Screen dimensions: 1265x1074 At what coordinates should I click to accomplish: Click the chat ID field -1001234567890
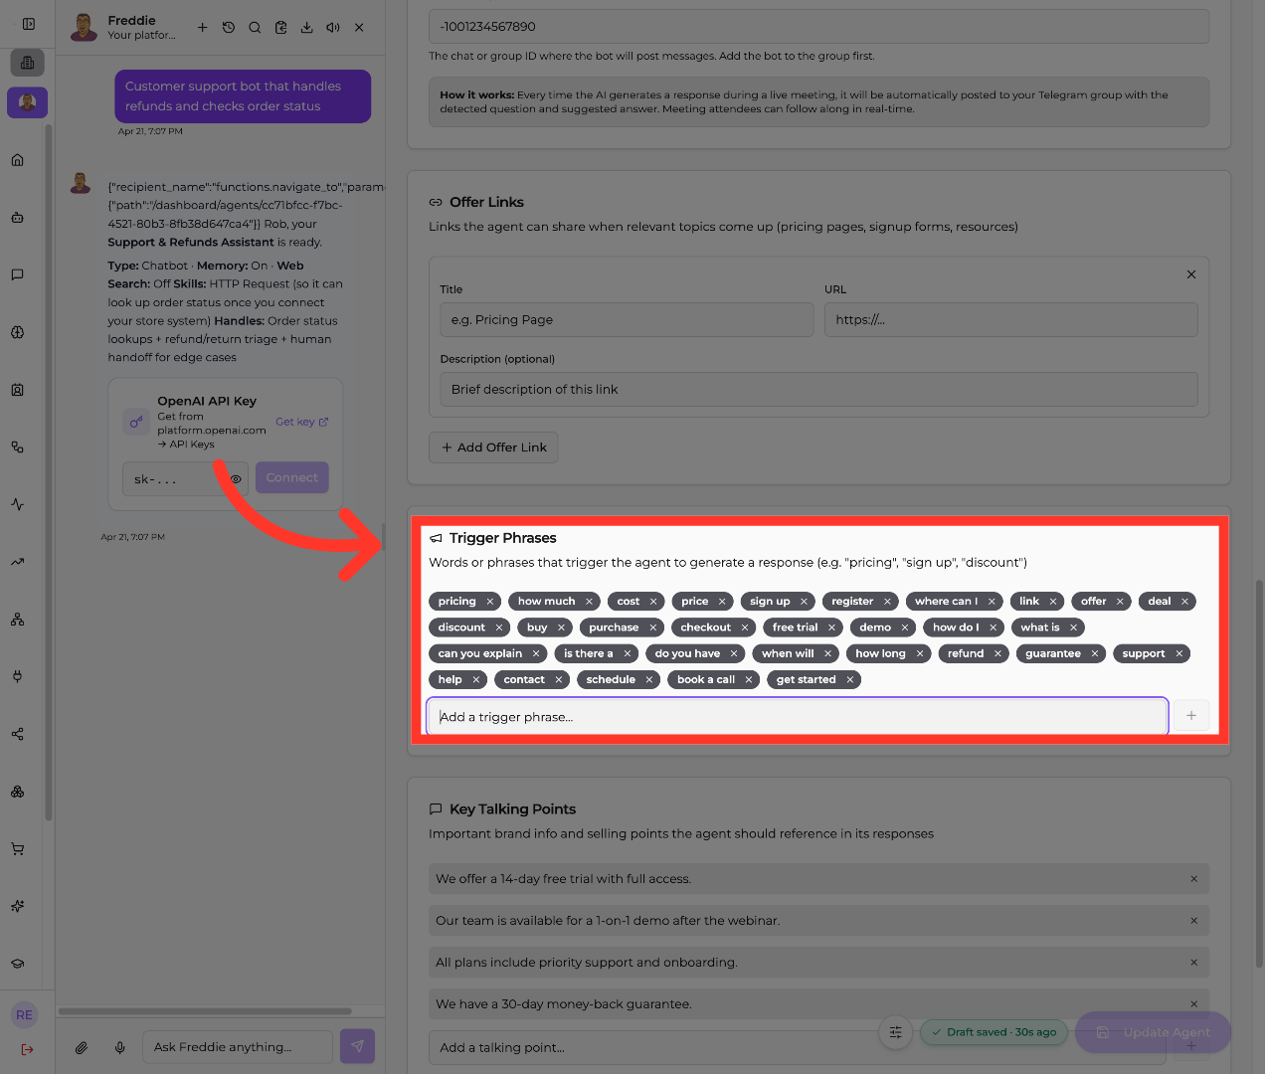coord(819,27)
